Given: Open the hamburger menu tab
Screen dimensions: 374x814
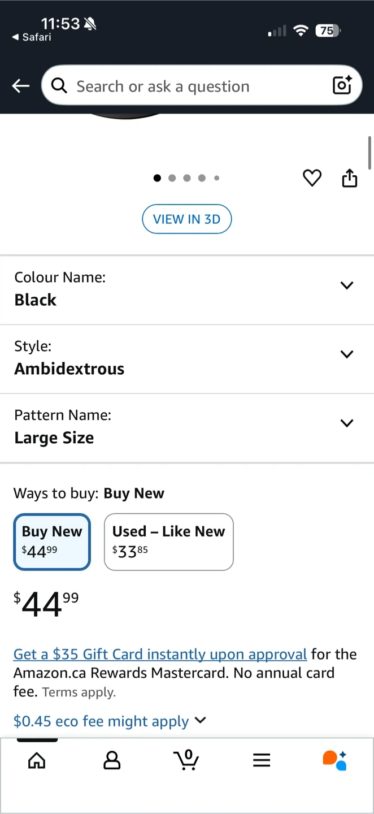Looking at the screenshot, I should coord(262,760).
